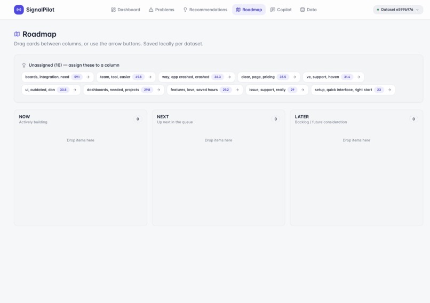Click the NOW column count badge
Image resolution: width=430 pixels, height=303 pixels.
(138, 119)
